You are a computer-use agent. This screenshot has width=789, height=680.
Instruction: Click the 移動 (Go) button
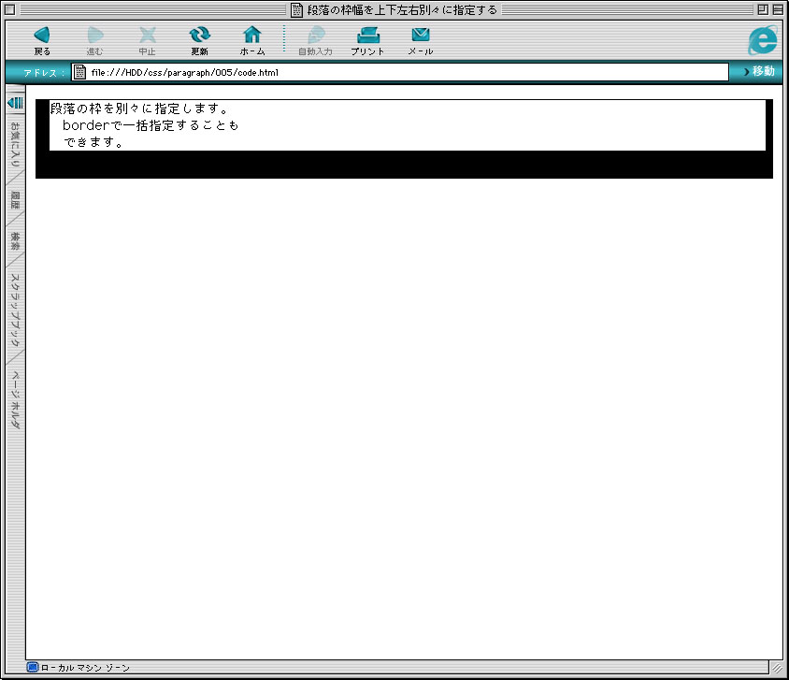[x=759, y=72]
